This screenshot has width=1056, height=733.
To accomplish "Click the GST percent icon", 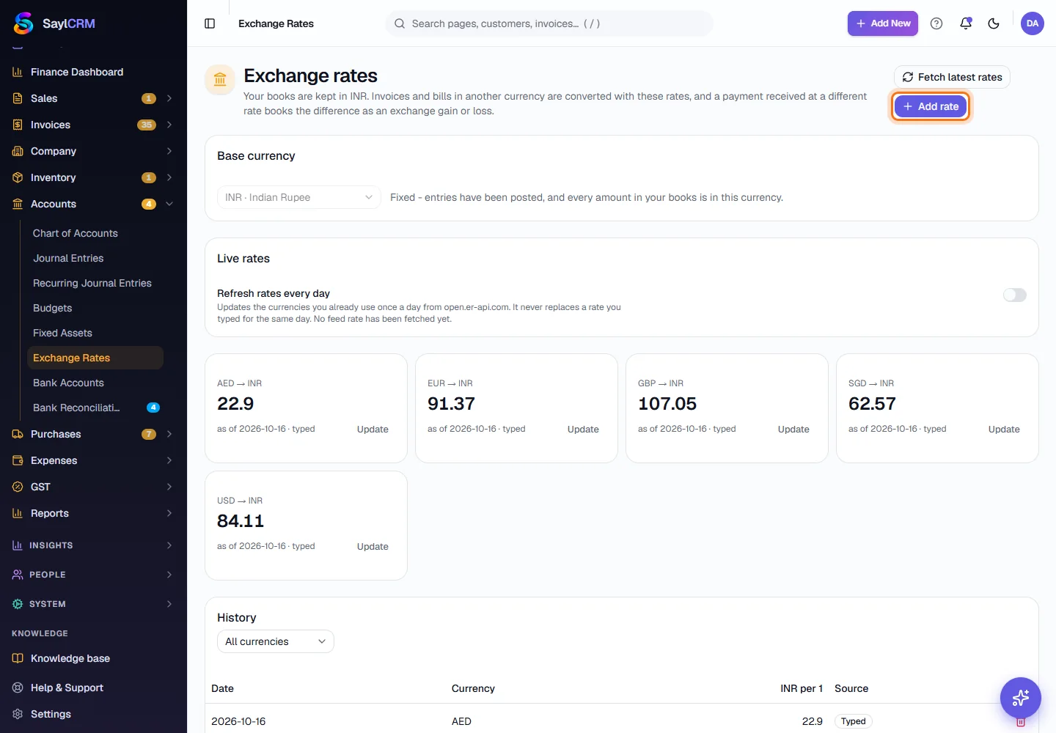I will [18, 487].
